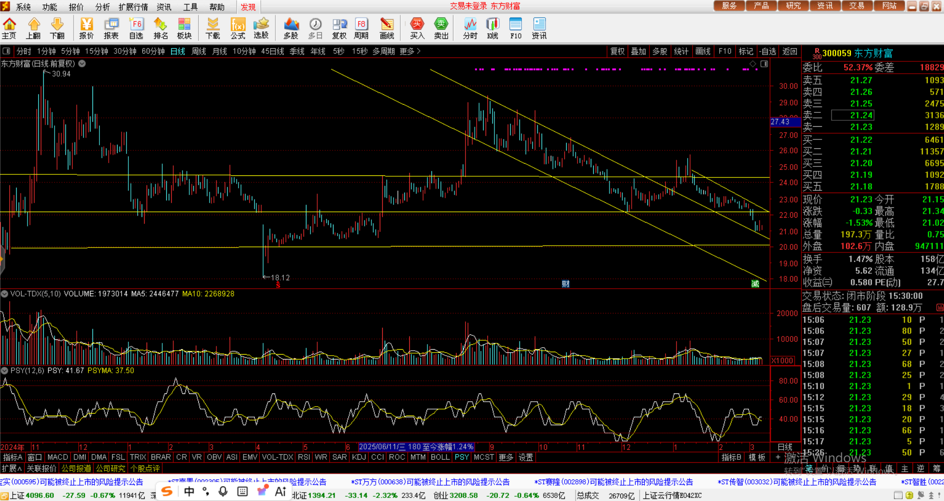Click the 卖出 sell toolbar icon
Viewport: 944px width, 501px height.
pos(441,28)
